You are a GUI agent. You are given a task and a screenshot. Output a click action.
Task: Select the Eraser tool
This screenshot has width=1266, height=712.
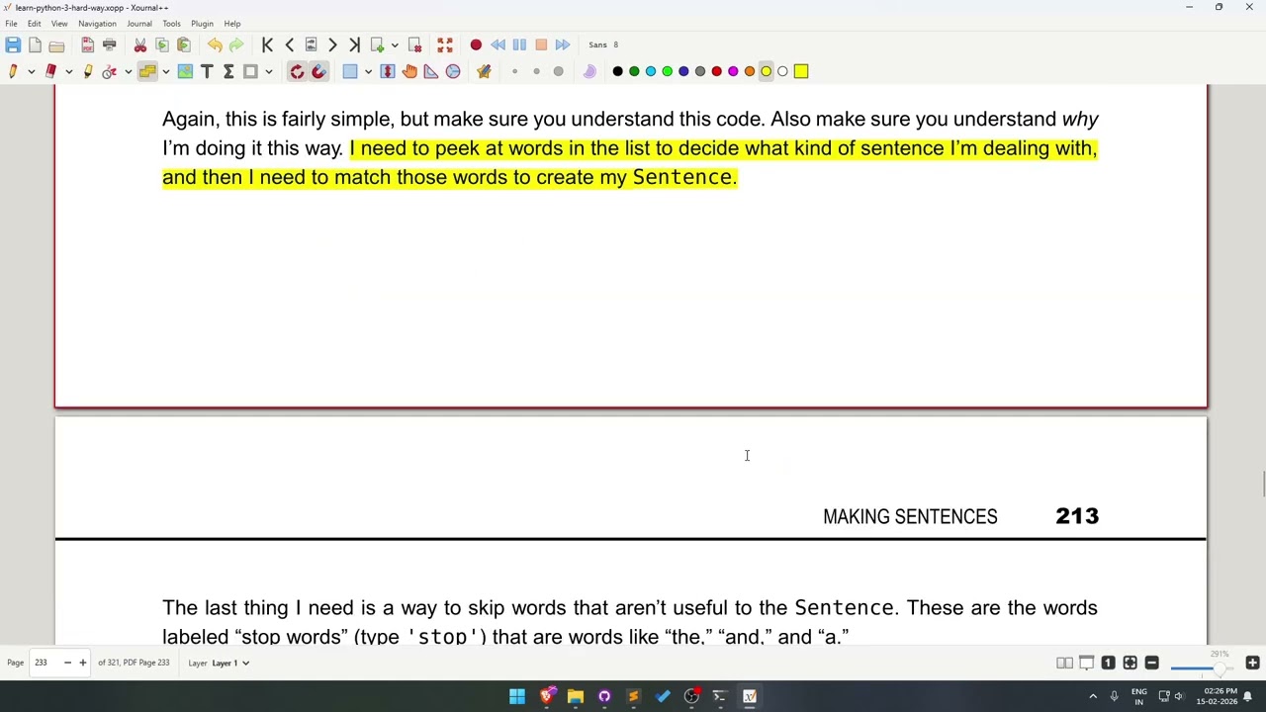(x=50, y=71)
